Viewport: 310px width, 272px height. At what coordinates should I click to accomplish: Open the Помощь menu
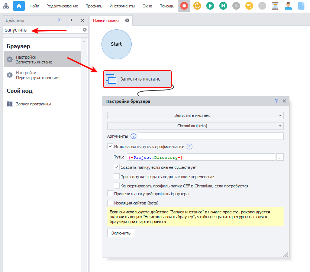(x=167, y=6)
